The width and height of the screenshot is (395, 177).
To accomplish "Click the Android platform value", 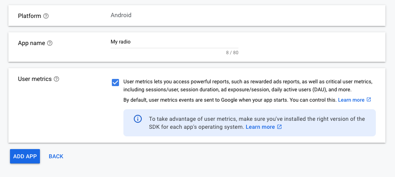I will tap(121, 15).
